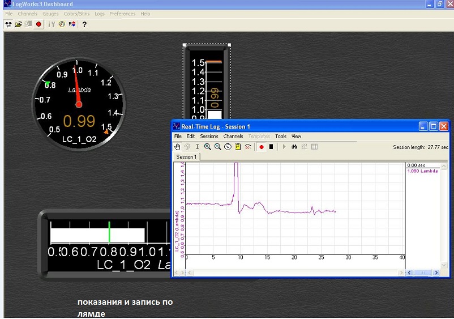Start recording with the log window's red record button

coord(262,147)
